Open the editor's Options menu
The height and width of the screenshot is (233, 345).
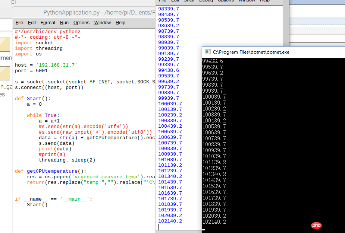tap(81, 23)
